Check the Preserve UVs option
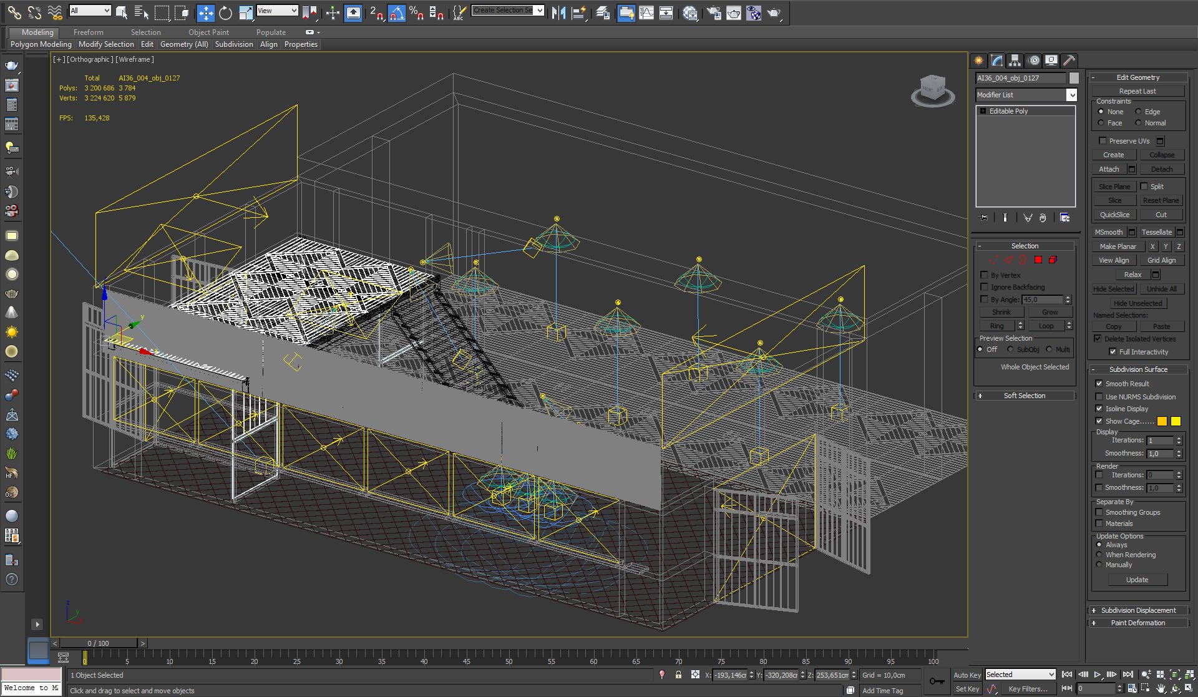This screenshot has height=697, width=1198. [x=1103, y=141]
